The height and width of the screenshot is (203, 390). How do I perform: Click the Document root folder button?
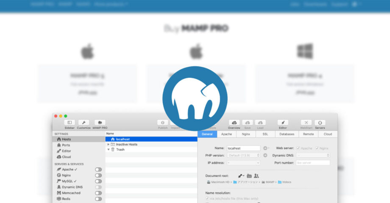click(x=249, y=176)
